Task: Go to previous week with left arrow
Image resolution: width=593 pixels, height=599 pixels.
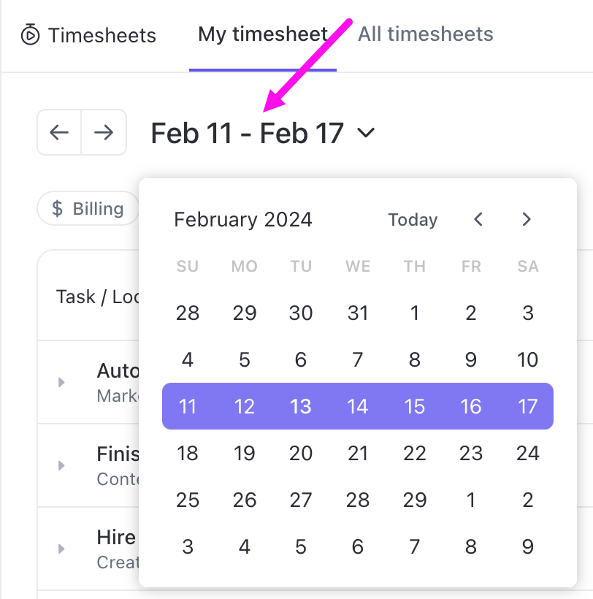Action: (59, 132)
